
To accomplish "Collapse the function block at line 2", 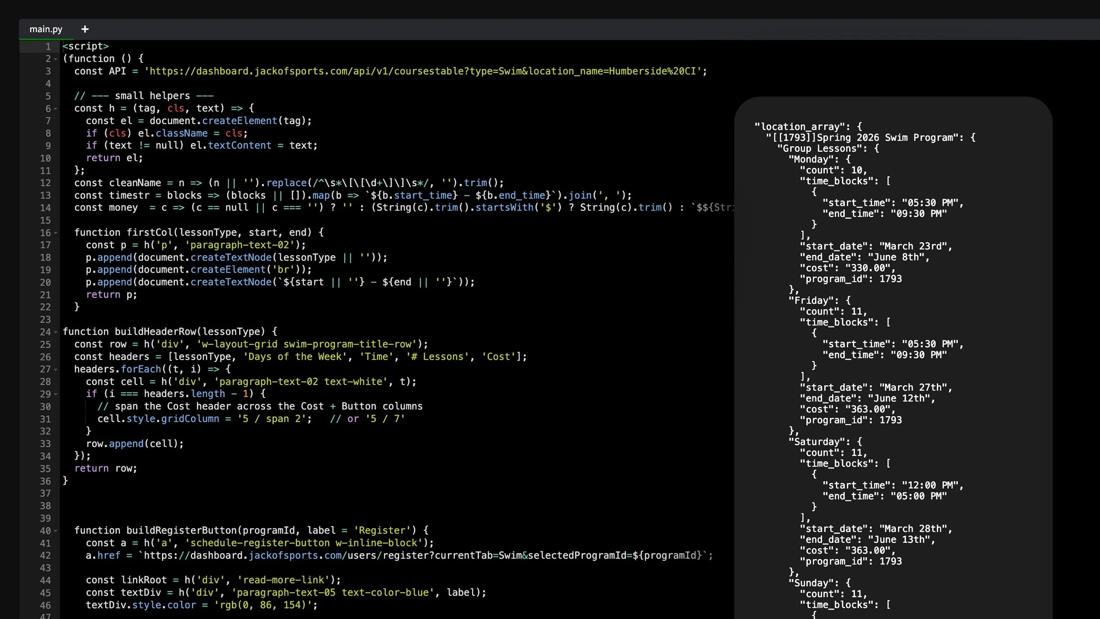I will coord(55,59).
